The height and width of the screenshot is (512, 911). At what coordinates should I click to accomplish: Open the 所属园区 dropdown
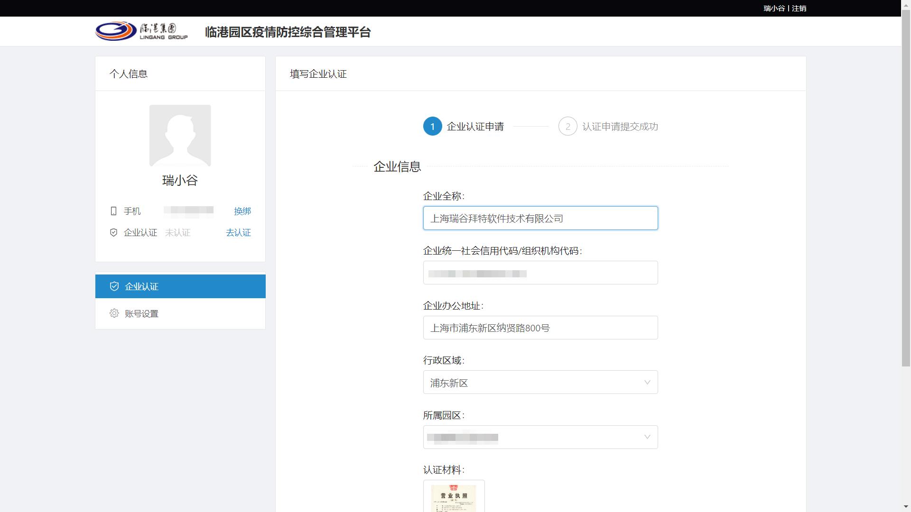tap(540, 437)
